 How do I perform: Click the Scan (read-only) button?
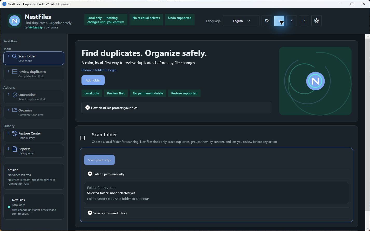pos(99,160)
